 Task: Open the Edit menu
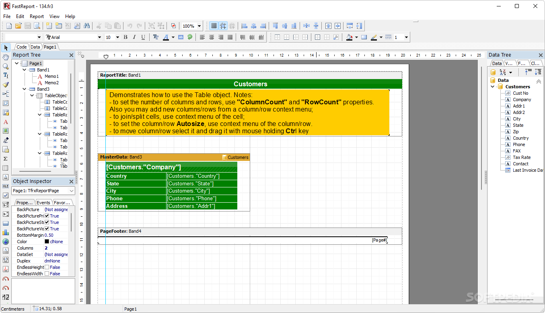click(x=20, y=16)
